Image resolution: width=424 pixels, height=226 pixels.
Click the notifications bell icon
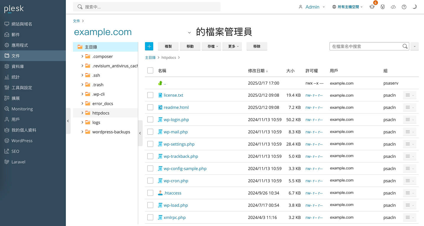372,7
